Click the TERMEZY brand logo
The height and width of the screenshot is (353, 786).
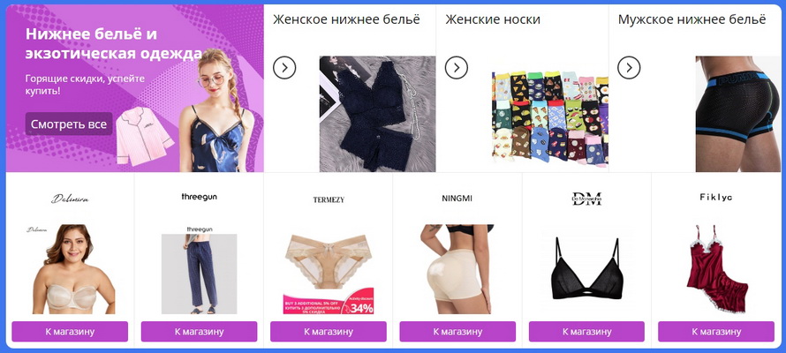329,199
